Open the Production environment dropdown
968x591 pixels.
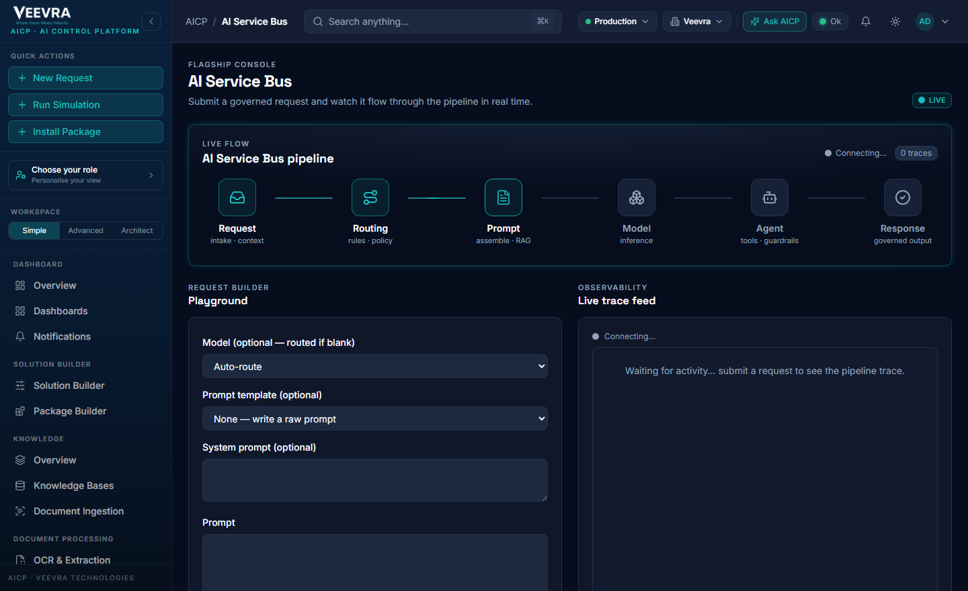pyautogui.click(x=617, y=21)
